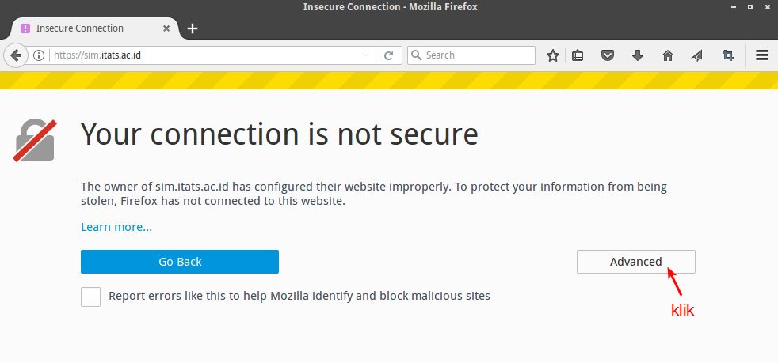Viewport: 778px width, 363px height.
Task: Click the Go Back button
Action: pos(180,262)
